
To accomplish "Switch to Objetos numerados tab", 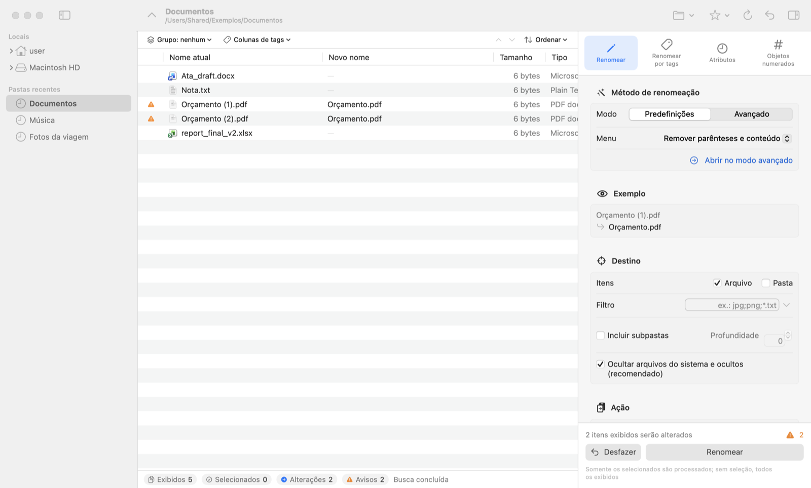I will pos(778,53).
